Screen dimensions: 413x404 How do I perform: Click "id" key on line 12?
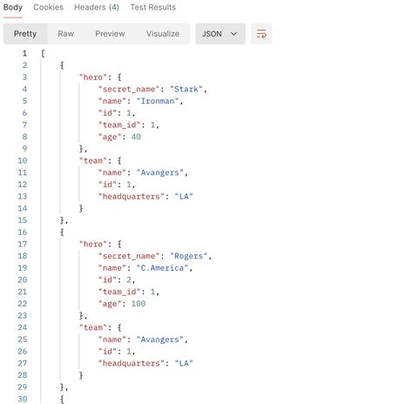(x=107, y=185)
